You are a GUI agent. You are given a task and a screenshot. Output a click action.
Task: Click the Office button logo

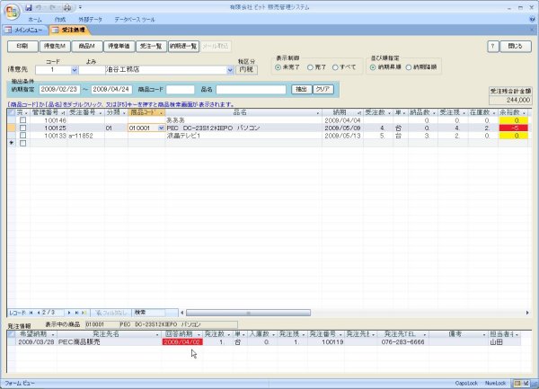11,10
